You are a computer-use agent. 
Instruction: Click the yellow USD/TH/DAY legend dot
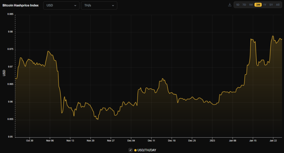135,150
